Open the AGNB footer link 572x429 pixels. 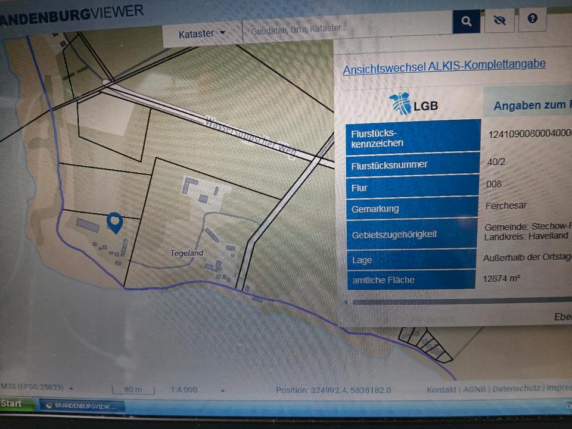point(474,389)
